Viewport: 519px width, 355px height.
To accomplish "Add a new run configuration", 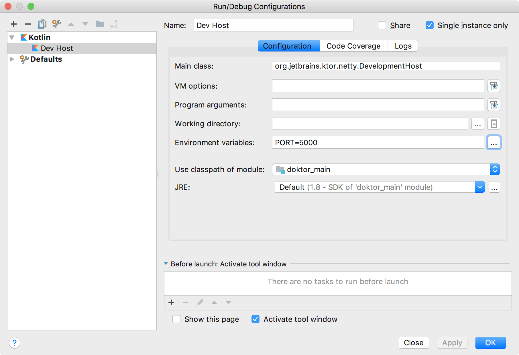I will tap(14, 24).
